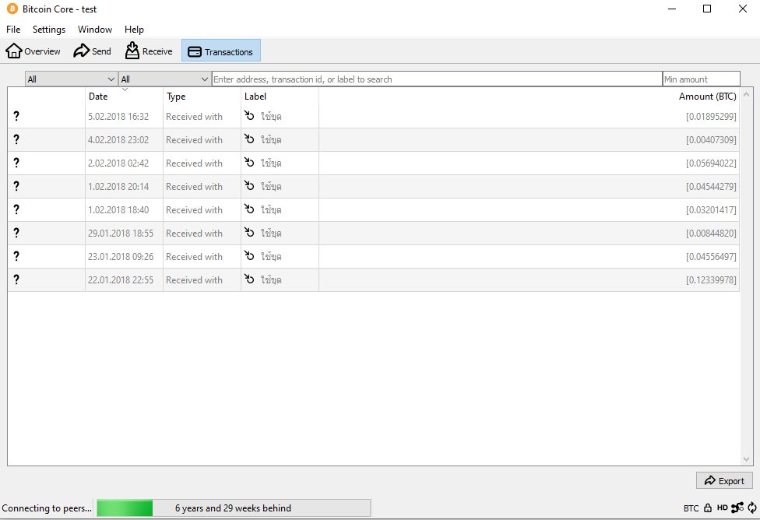The image size is (760, 520).
Task: Select amount [0.04544279]
Action: [x=711, y=186]
